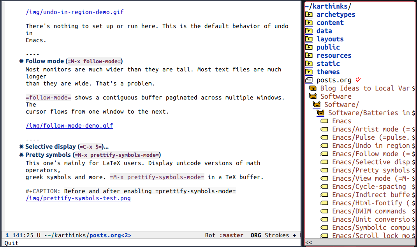Click the #+CAPTION: keyword in the editor
Screen dimensions: 417x247
tap(43, 191)
